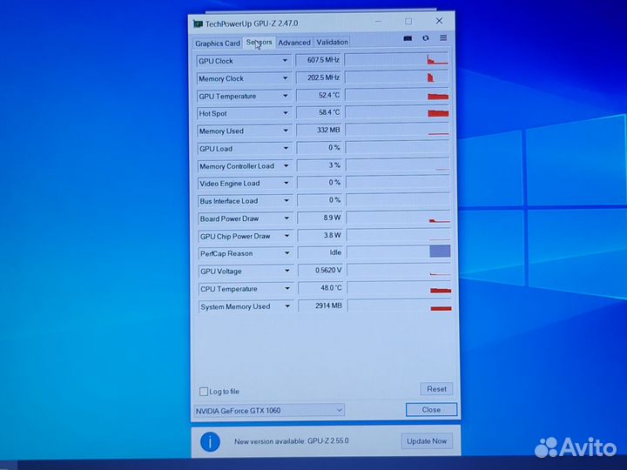The width and height of the screenshot is (627, 470).
Task: Open the hamburger menu icon
Action: (x=443, y=38)
